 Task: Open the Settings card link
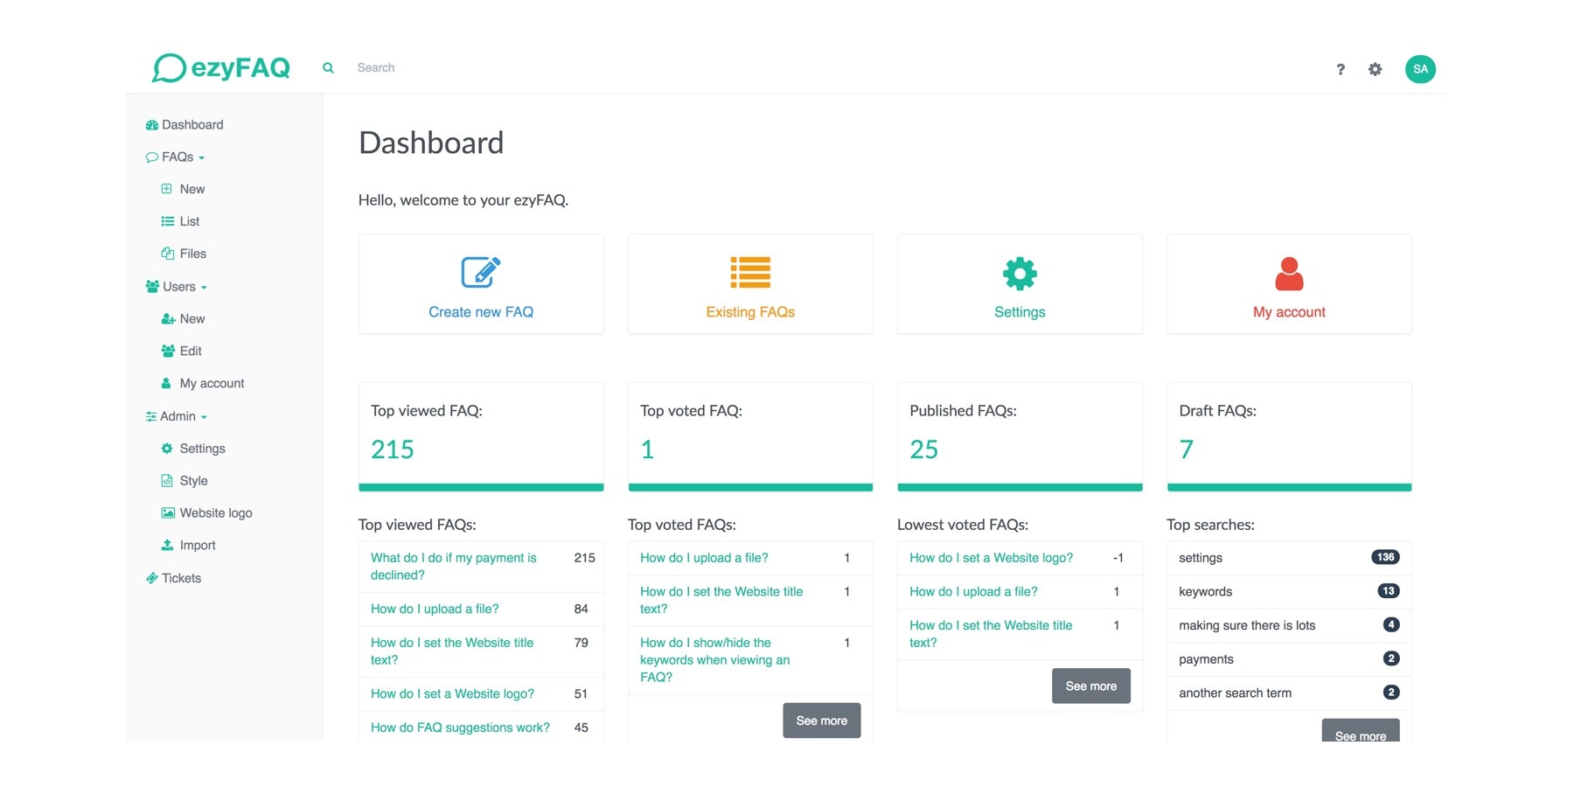coord(1020,312)
